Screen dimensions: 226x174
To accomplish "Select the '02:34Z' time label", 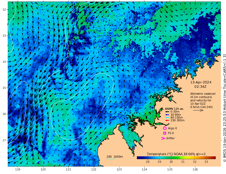I will click(200, 87).
